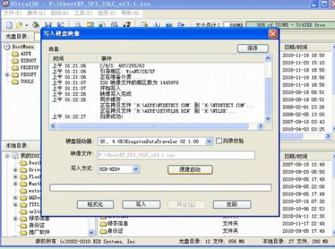Open the 文件 menu
The width and height of the screenshot is (335, 249).
(13, 13)
